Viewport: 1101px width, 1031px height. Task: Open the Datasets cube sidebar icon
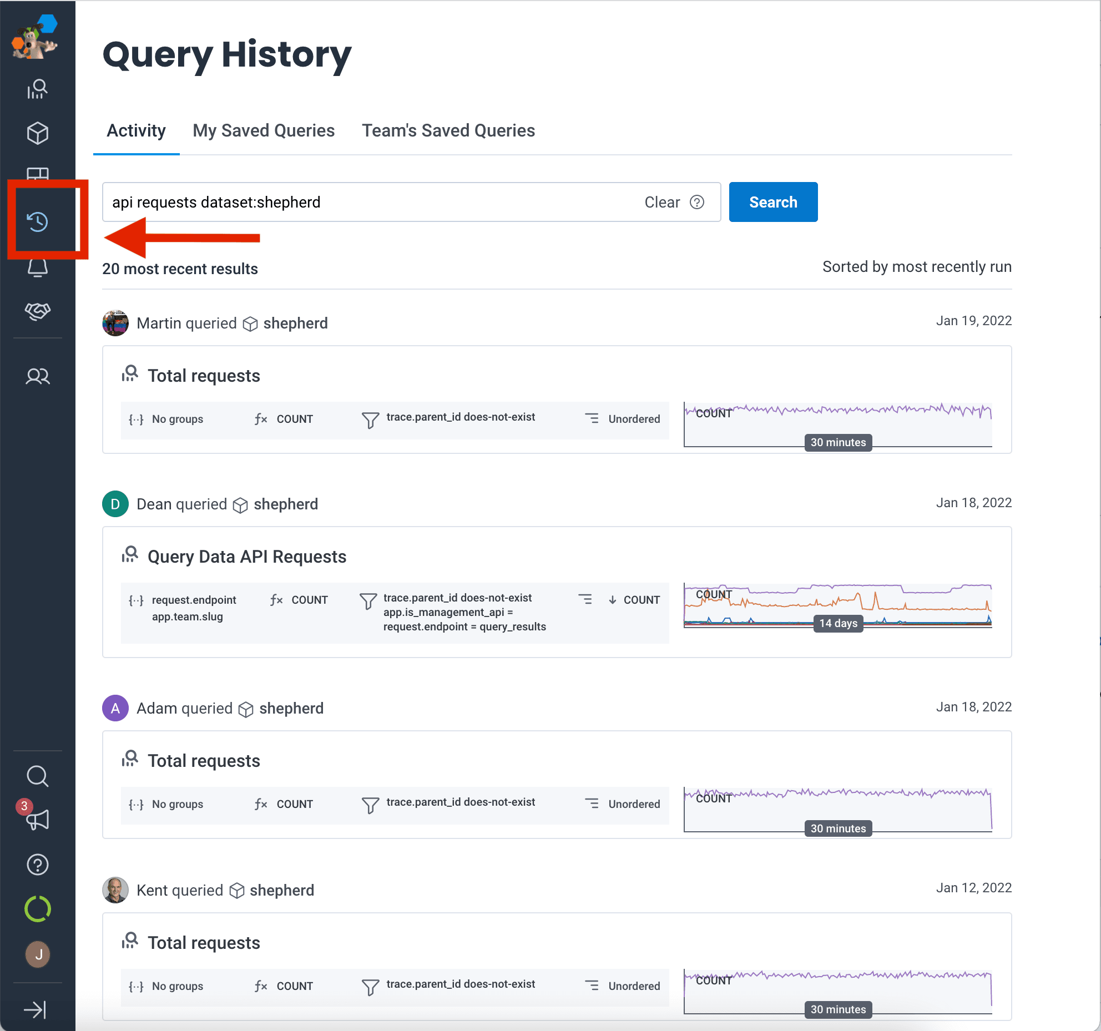(37, 133)
